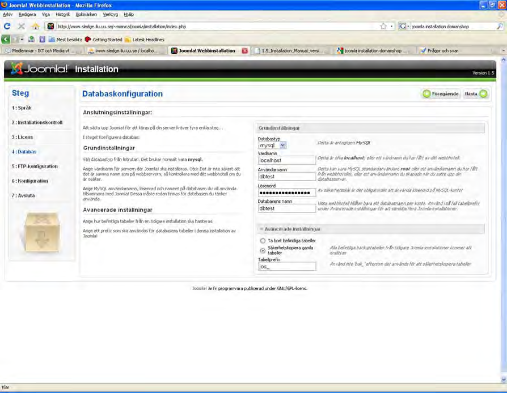Click the 'Klar' status bar text

click(x=6, y=387)
